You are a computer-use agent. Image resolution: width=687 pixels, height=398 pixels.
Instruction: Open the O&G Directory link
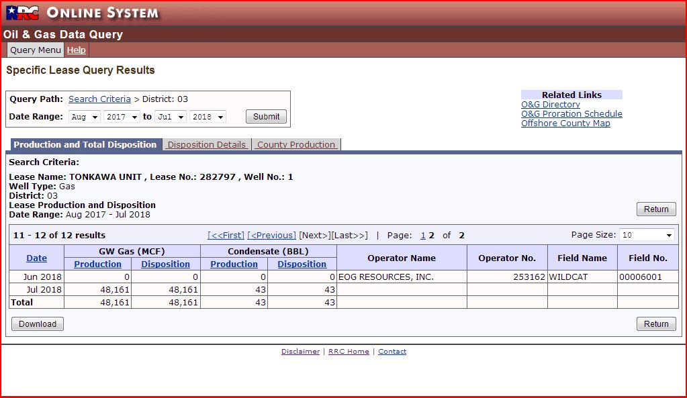550,104
